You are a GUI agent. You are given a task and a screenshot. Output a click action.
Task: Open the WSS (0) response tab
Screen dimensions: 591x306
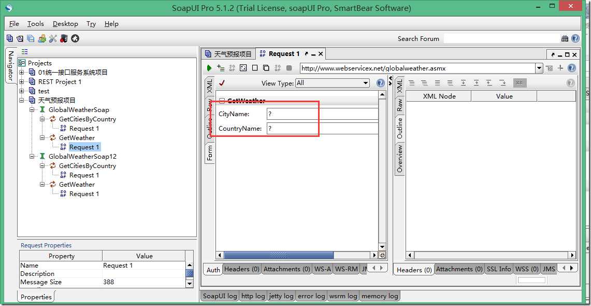(527, 269)
